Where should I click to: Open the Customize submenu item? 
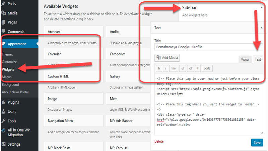click(9, 62)
